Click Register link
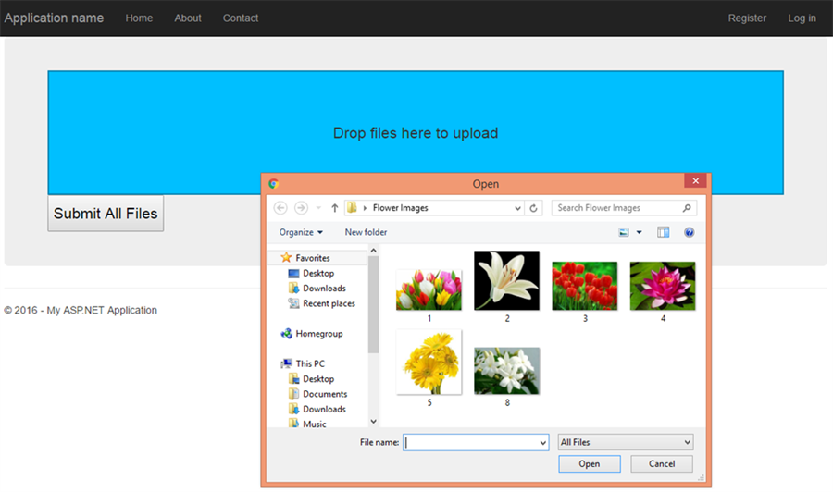The height and width of the screenshot is (492, 833). 747,18
